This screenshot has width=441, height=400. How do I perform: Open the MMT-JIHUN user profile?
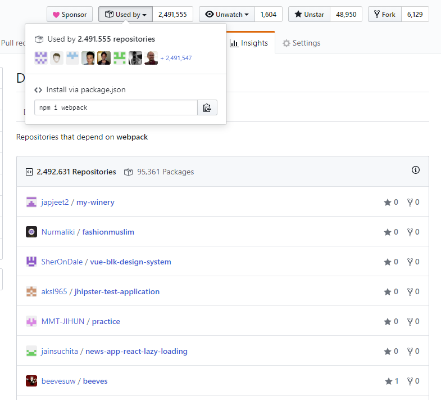click(63, 322)
